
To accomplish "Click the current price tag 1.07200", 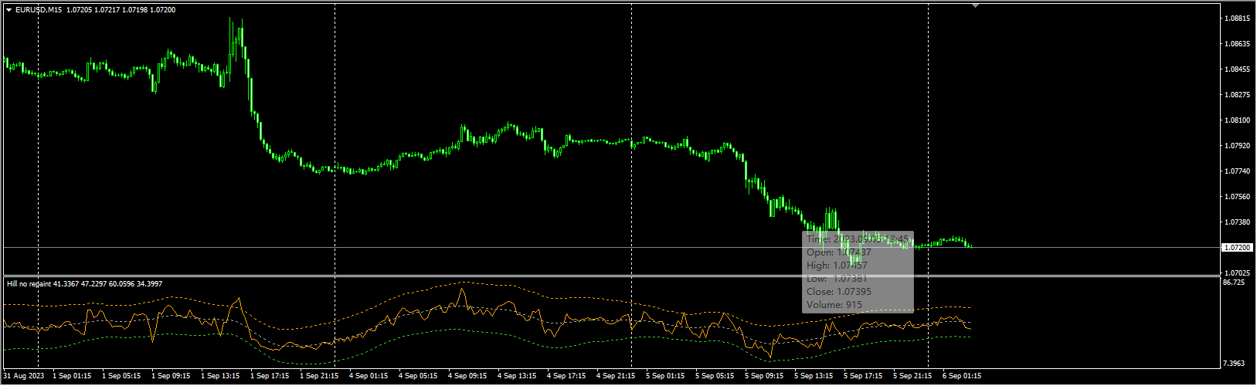I will coord(1238,248).
